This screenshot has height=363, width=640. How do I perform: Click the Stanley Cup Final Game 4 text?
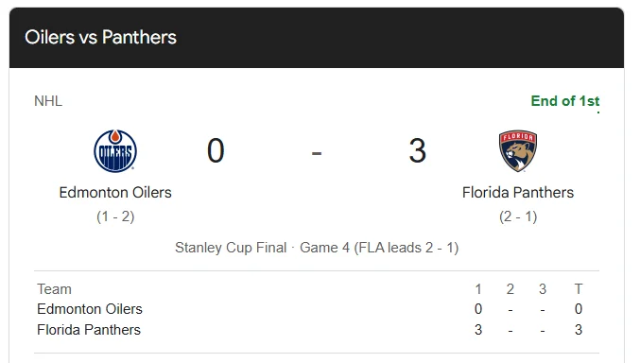317,248
